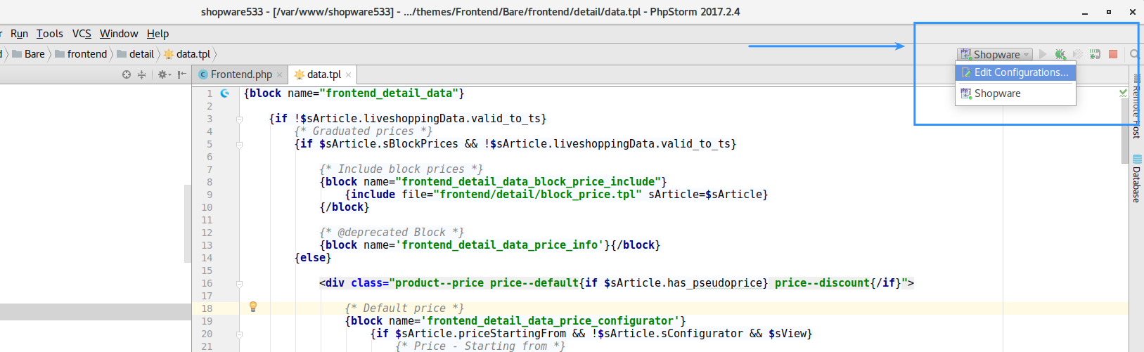The height and width of the screenshot is (352, 1144).
Task: Click "@deprecated Block" comment text
Action: click(392, 233)
